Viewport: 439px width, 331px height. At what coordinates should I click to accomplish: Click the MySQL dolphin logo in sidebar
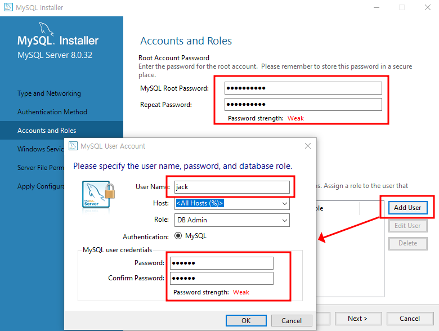pos(46,29)
